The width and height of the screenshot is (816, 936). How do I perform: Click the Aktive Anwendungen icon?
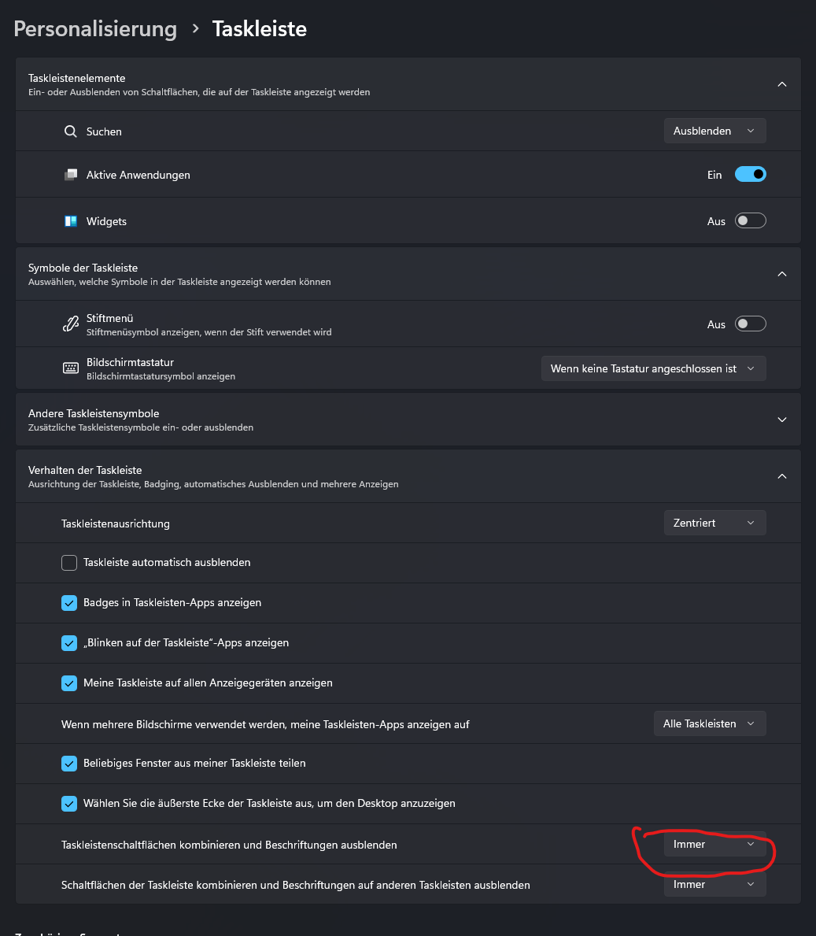(71, 175)
